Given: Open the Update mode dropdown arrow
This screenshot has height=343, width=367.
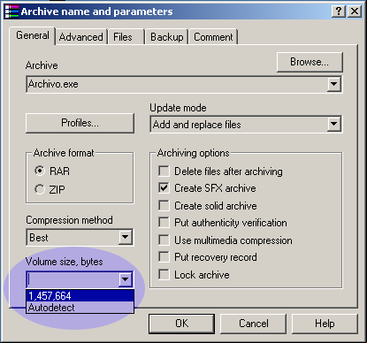Looking at the screenshot, I should tap(333, 124).
